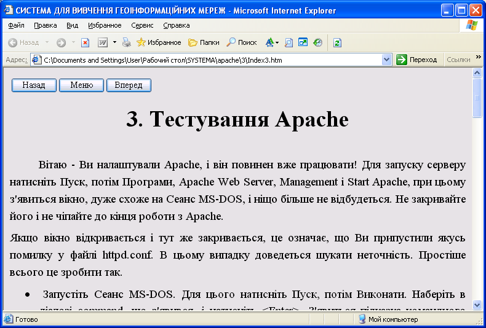Click into the address bar path field
Screen dimensions: 486x328
(x=211, y=60)
